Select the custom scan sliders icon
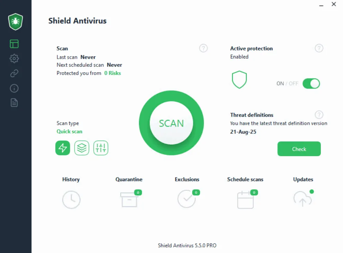The height and width of the screenshot is (253, 343). click(101, 148)
